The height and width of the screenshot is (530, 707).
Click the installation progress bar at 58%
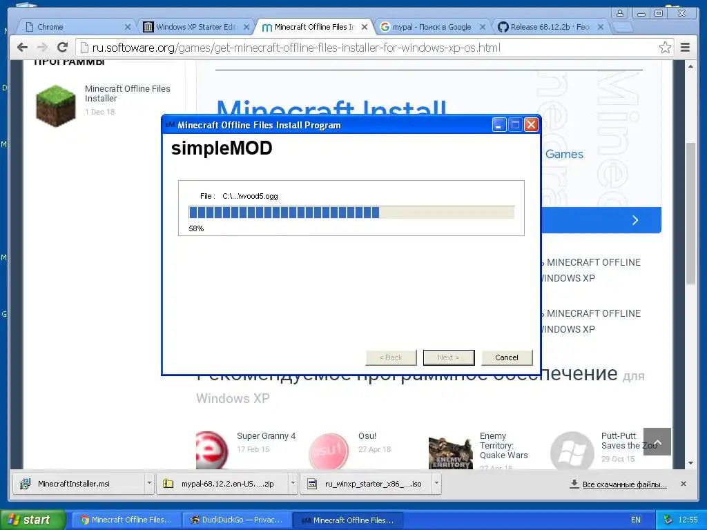point(351,213)
